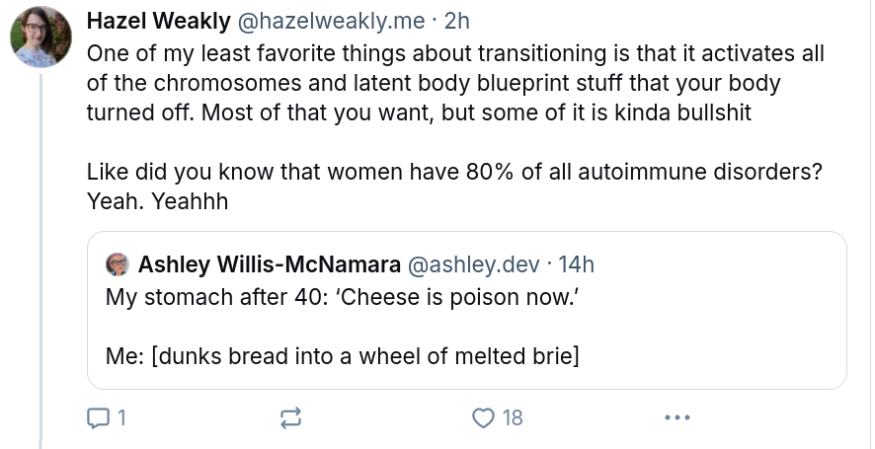Viewport: 875px width, 449px height.
Task: Click the autoimmune disorders paragraph
Action: 454,172
